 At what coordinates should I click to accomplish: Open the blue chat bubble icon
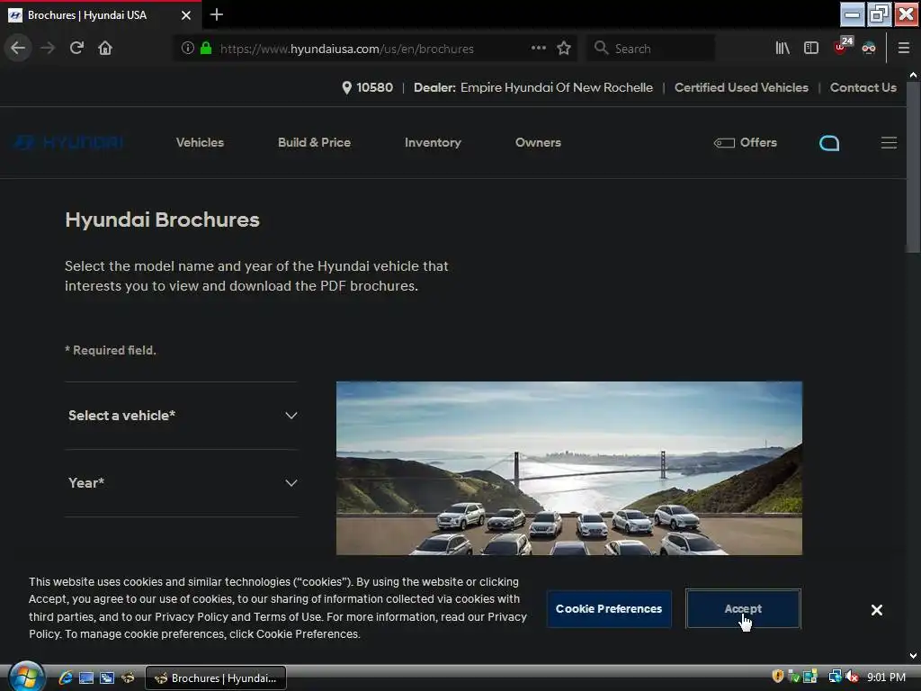point(829,143)
